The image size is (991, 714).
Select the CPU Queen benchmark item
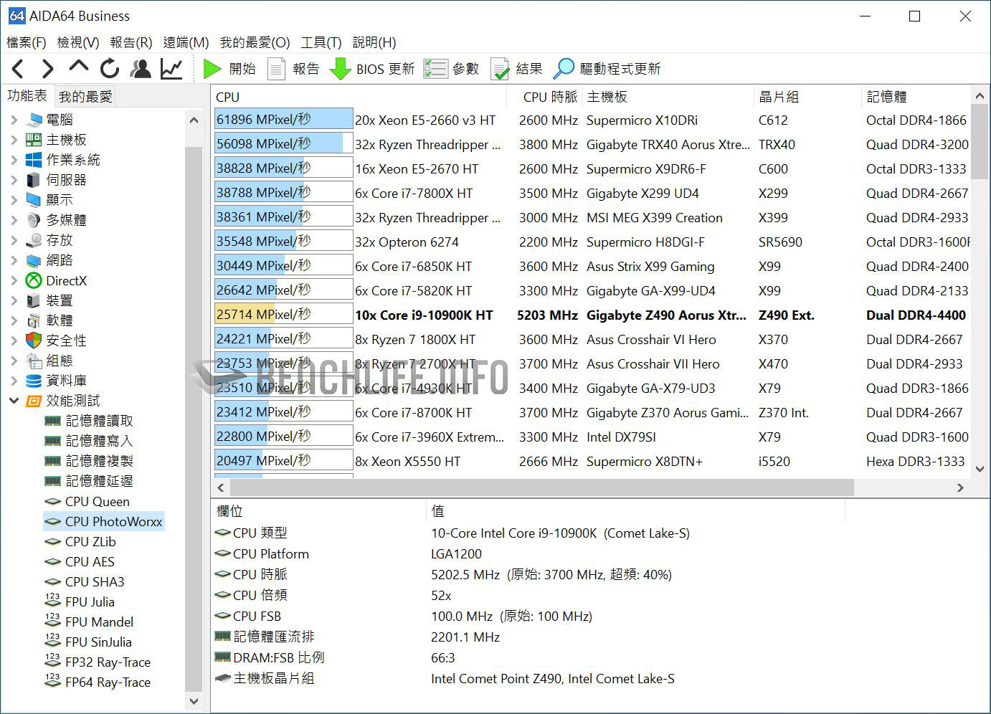coord(97,502)
